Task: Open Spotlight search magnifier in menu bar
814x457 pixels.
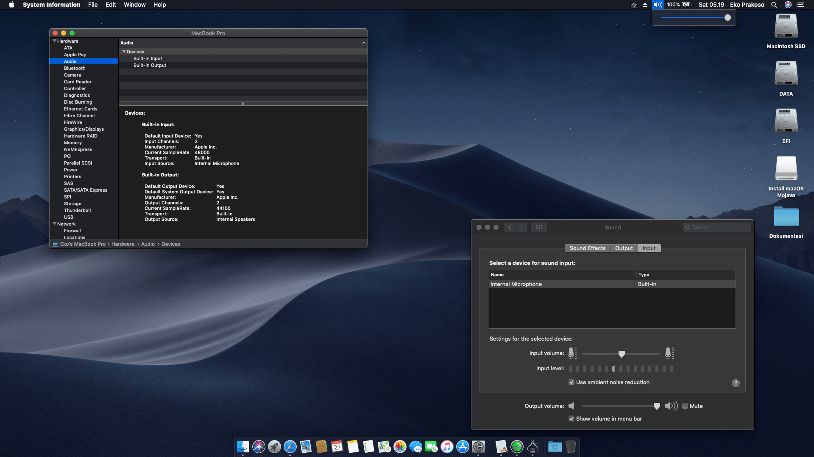Action: 774,5
